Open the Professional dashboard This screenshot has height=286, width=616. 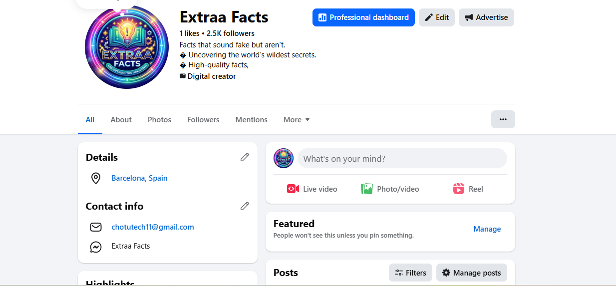[363, 17]
